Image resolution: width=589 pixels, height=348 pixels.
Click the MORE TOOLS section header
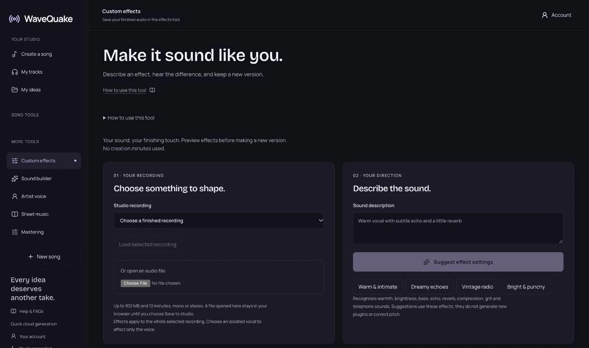(x=25, y=141)
